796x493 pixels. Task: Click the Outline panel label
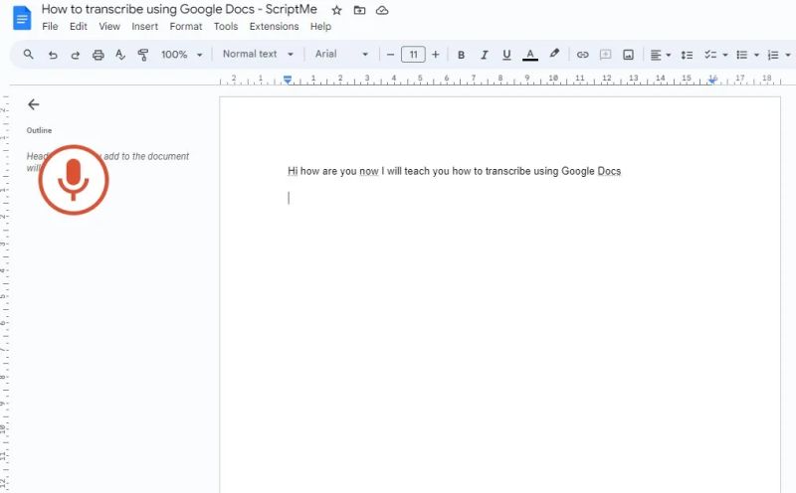pos(39,130)
